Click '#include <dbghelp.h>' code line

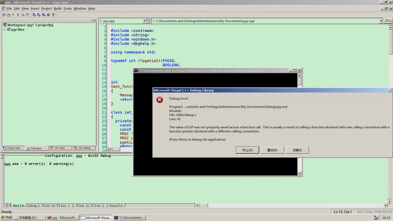pyautogui.click(x=133, y=44)
